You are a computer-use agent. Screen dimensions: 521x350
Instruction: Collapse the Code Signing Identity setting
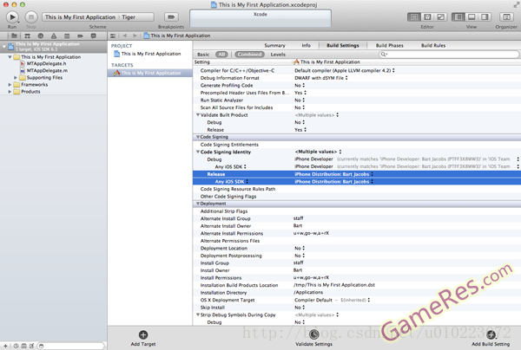(198, 152)
